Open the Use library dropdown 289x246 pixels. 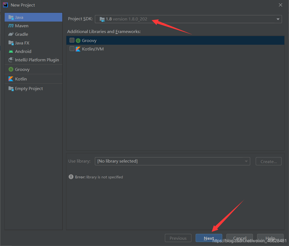172,161
